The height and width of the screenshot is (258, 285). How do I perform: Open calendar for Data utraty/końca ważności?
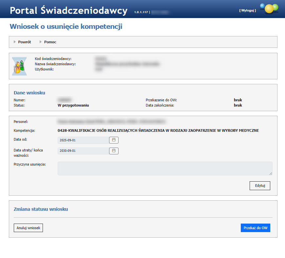pos(114,151)
